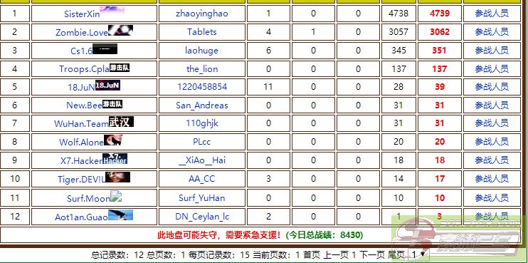
Task: Open 参战人员 link for New.Bee row
Action: click(x=492, y=105)
